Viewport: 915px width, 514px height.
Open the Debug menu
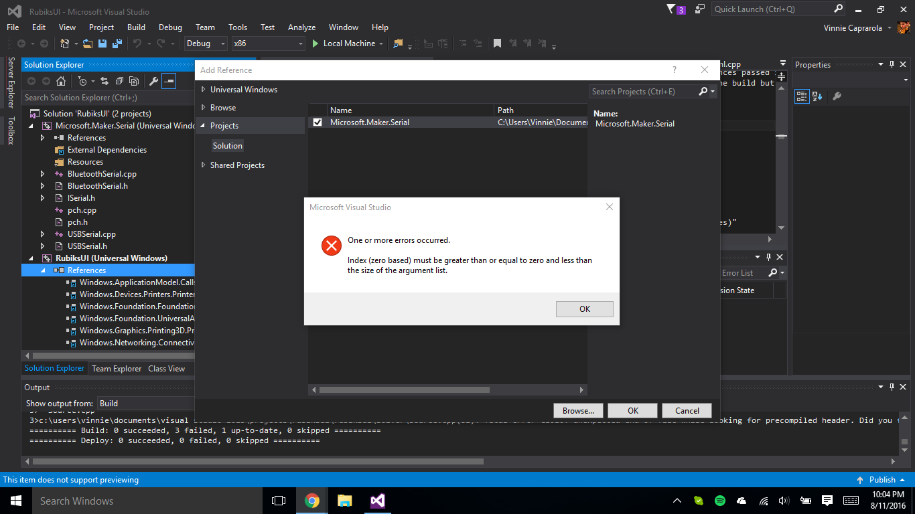pos(170,27)
